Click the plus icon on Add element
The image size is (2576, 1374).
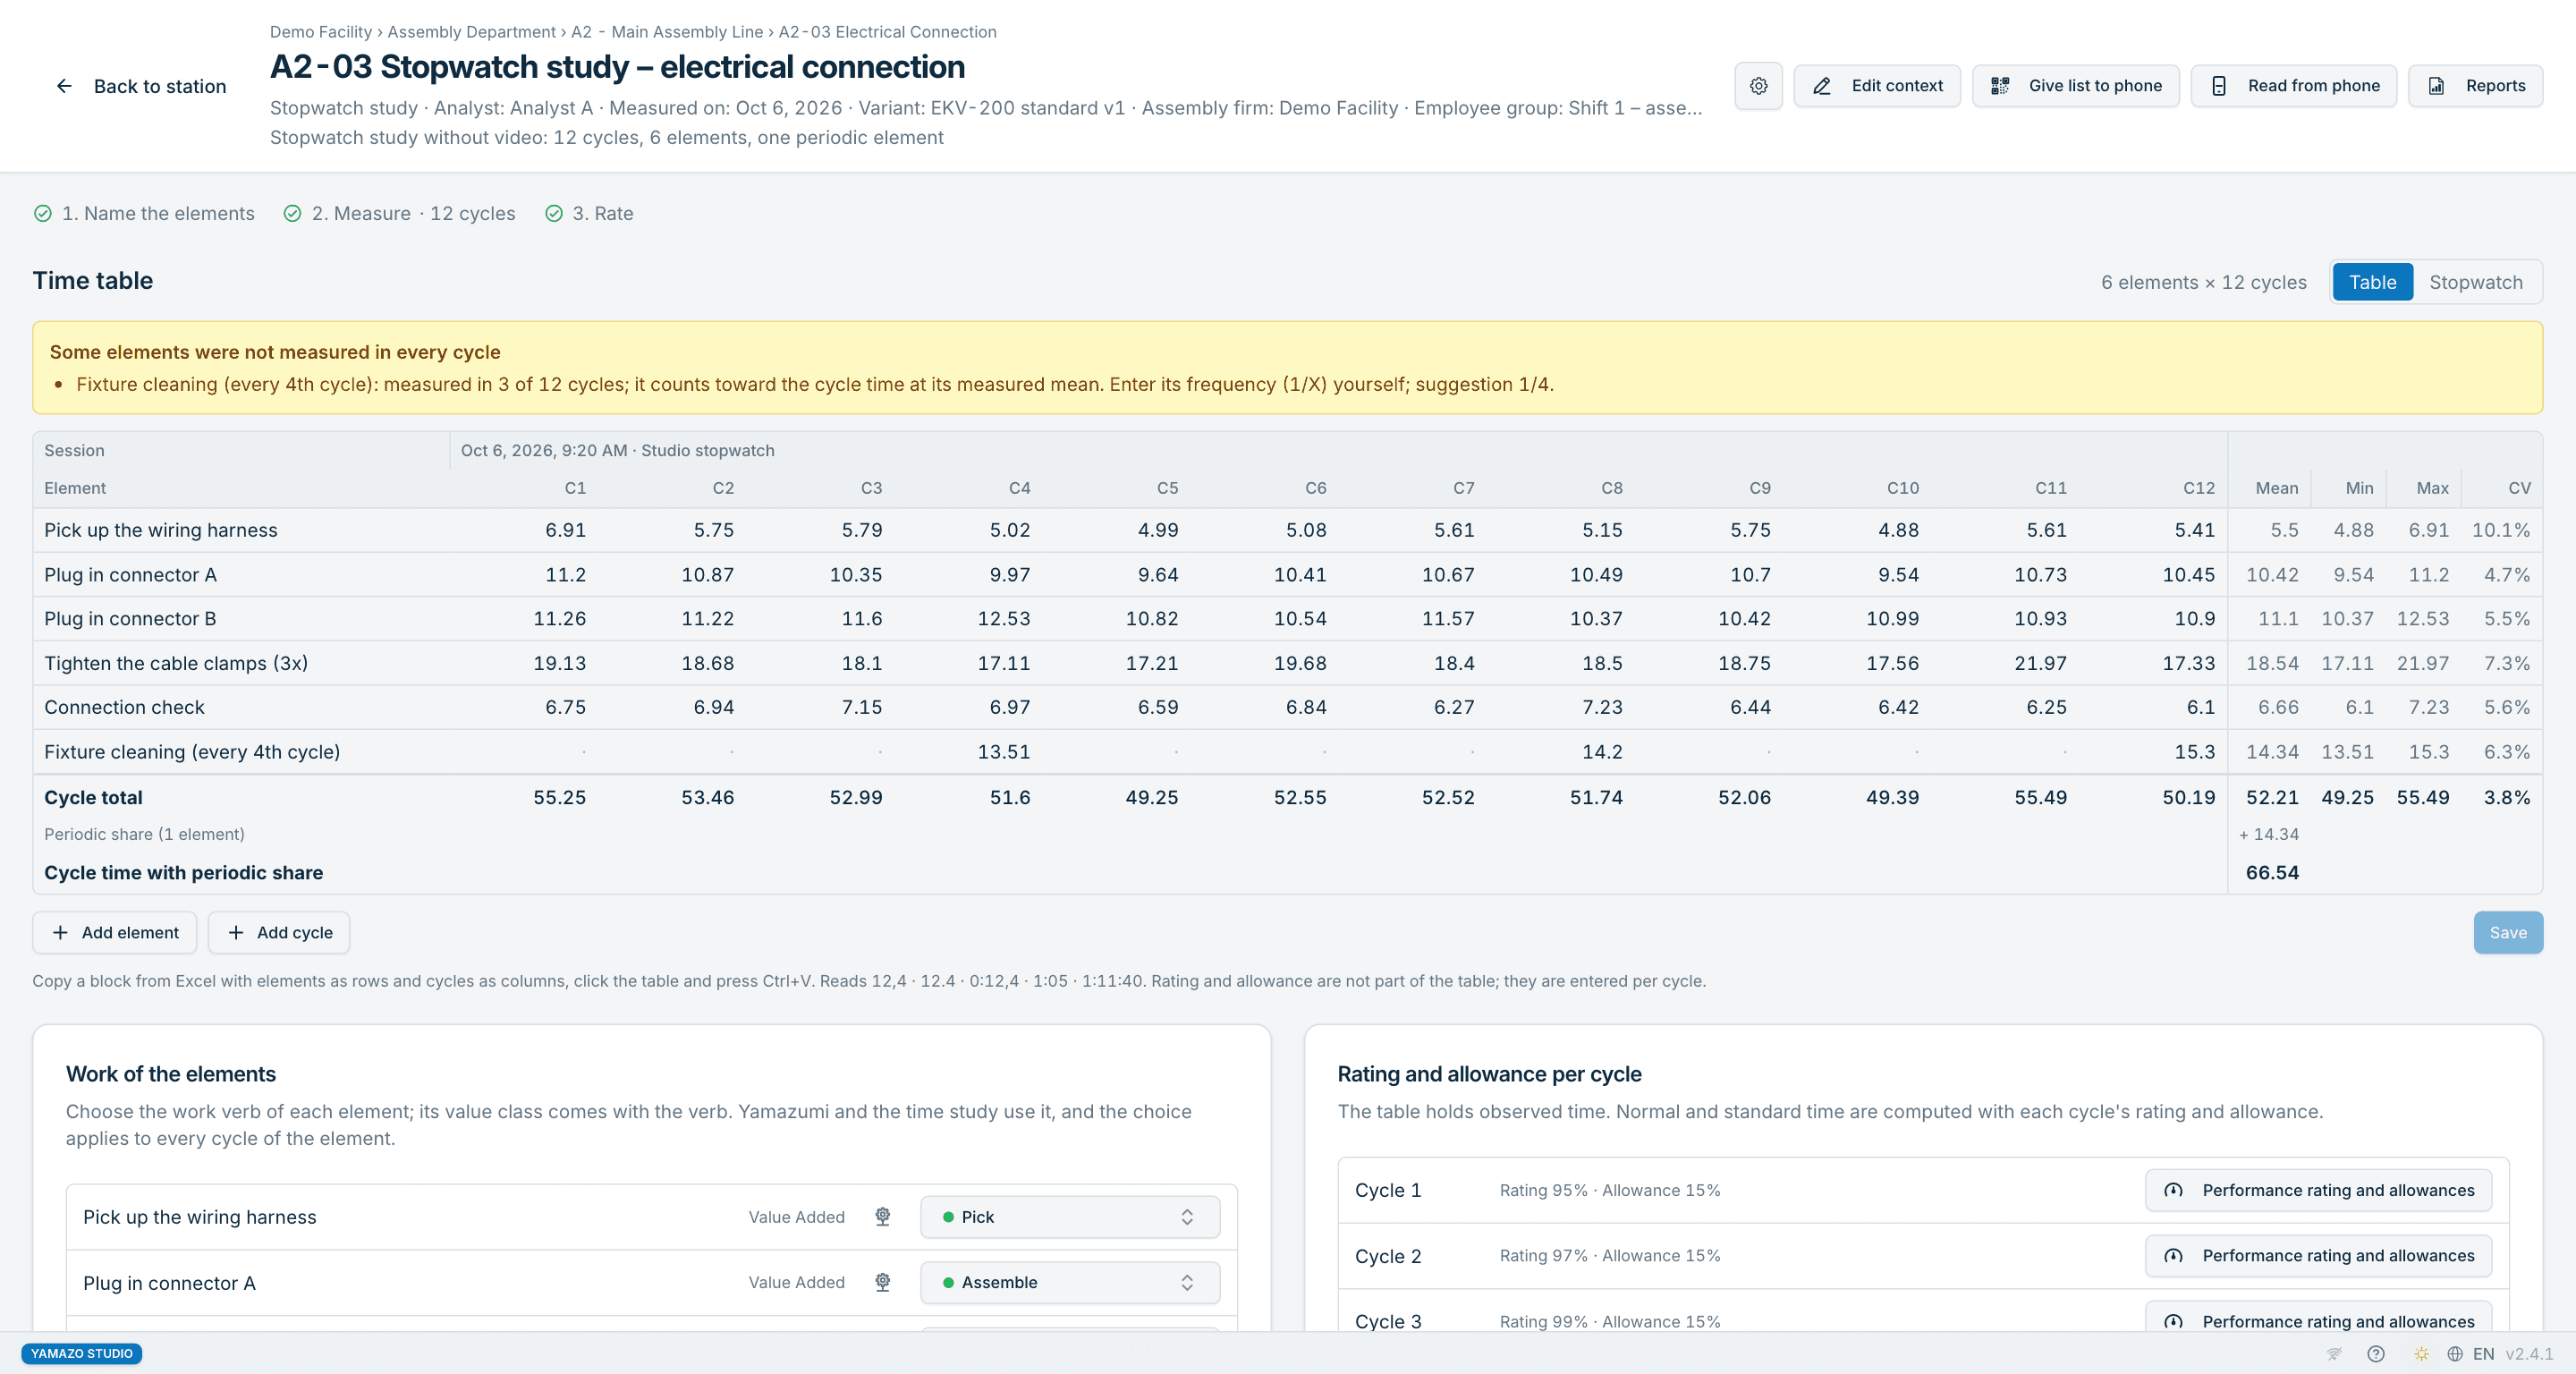pyautogui.click(x=60, y=932)
